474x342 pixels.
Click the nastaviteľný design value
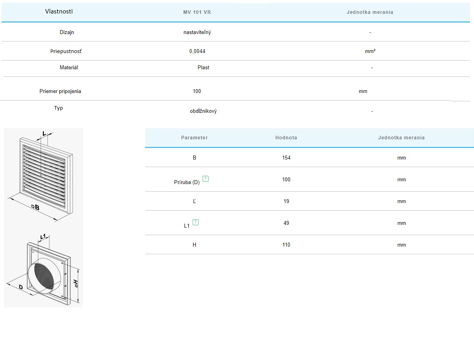[x=197, y=32]
